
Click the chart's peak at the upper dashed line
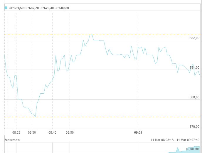tap(91, 34)
